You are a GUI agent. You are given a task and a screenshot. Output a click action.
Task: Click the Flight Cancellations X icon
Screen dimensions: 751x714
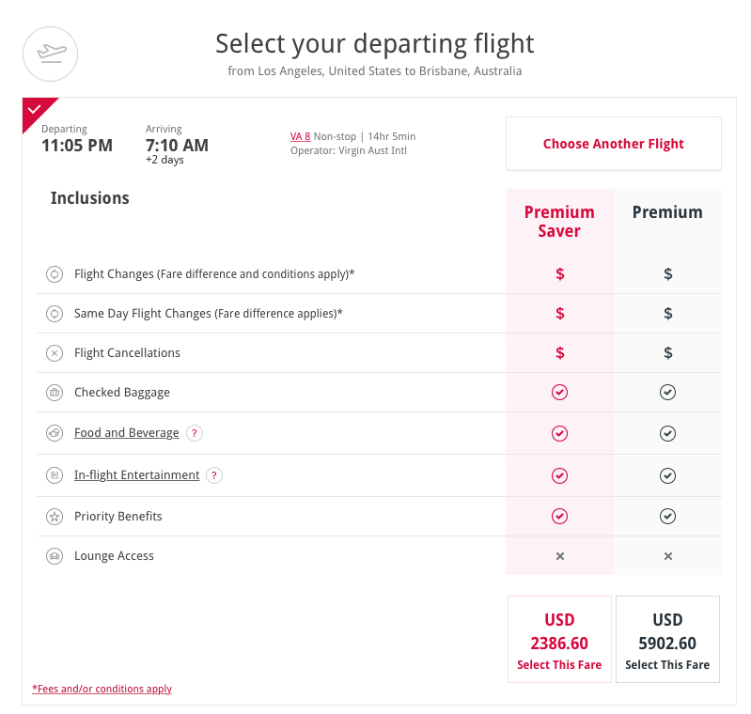click(x=55, y=353)
